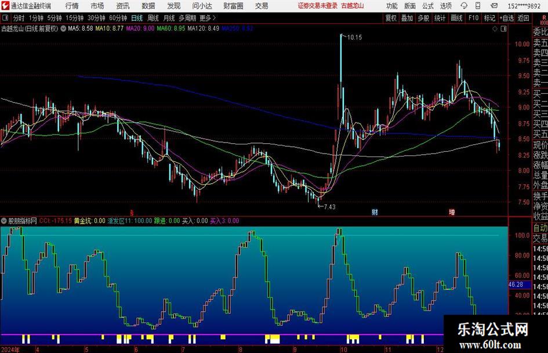Switch to 月线 monthly tab
The image size is (548, 353).
pyautogui.click(x=169, y=18)
